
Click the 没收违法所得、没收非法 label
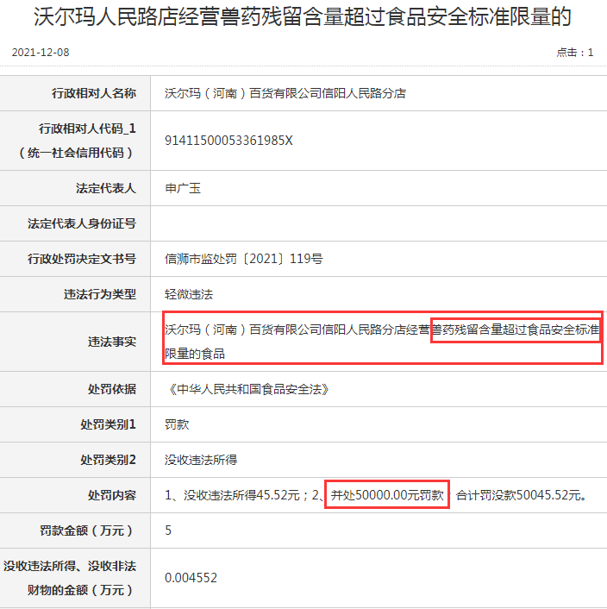click(70, 566)
